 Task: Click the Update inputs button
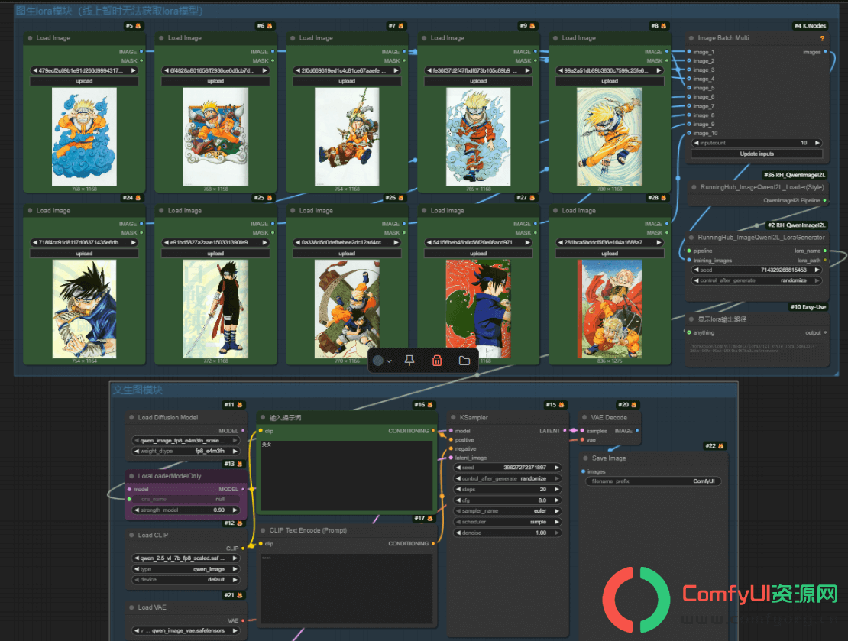pyautogui.click(x=756, y=154)
